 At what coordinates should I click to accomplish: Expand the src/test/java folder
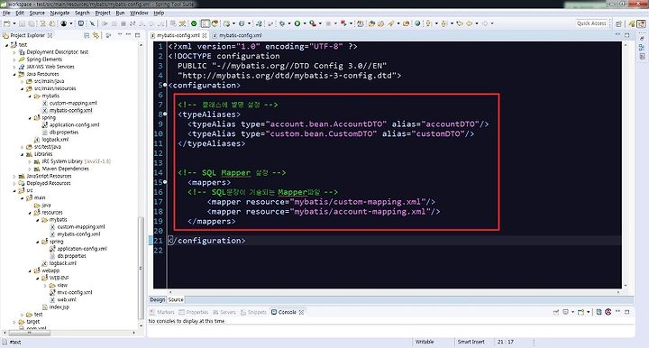click(23, 147)
